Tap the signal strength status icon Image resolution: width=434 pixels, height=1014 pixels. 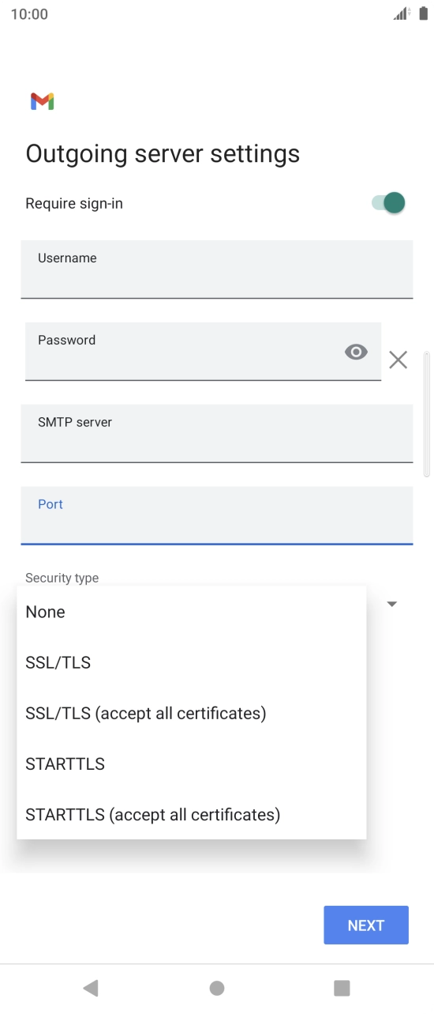click(x=402, y=14)
